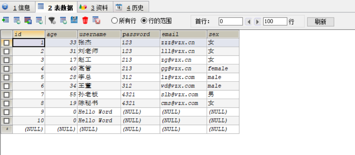Viewport: 355px width, 155px height.
Task: Save changes with the floppy disk icon
Action: click(x=74, y=20)
